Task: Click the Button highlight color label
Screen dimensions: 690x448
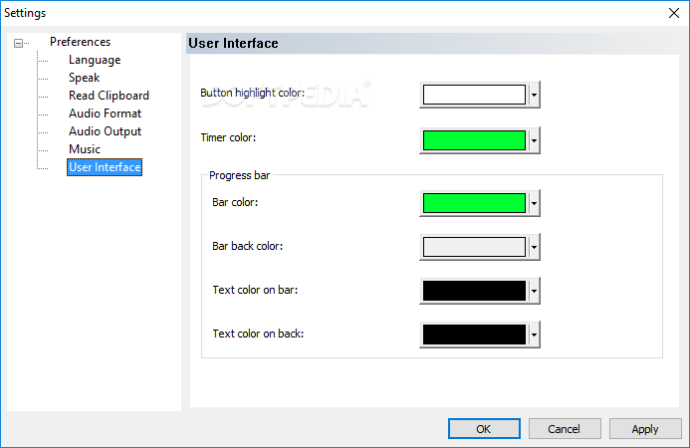Action: click(x=252, y=93)
